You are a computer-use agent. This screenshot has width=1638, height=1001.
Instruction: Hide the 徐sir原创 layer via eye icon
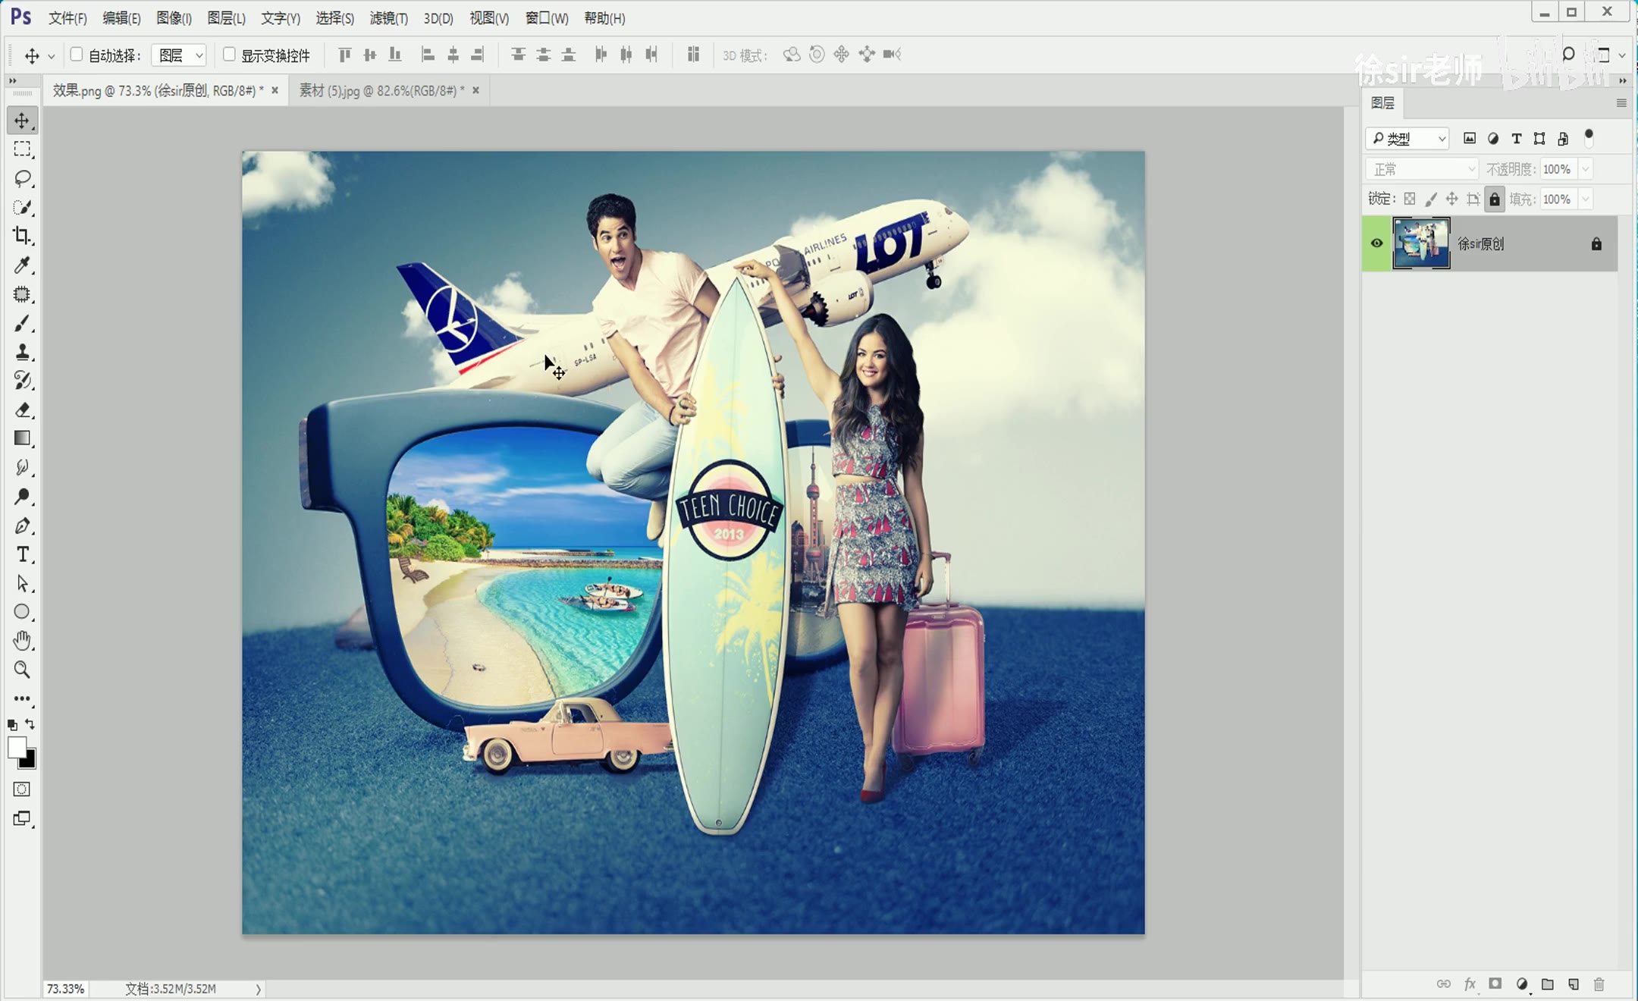pyautogui.click(x=1376, y=243)
